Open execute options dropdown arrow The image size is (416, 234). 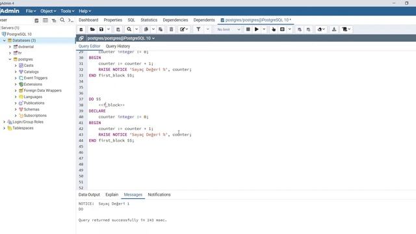coord(264,29)
